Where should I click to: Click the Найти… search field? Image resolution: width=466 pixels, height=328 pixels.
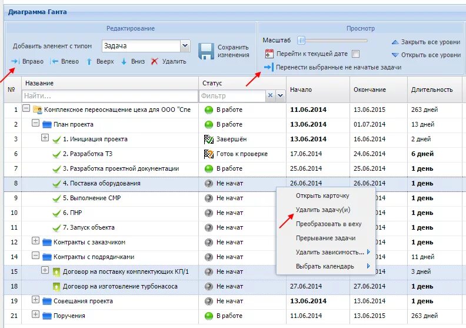(x=109, y=96)
